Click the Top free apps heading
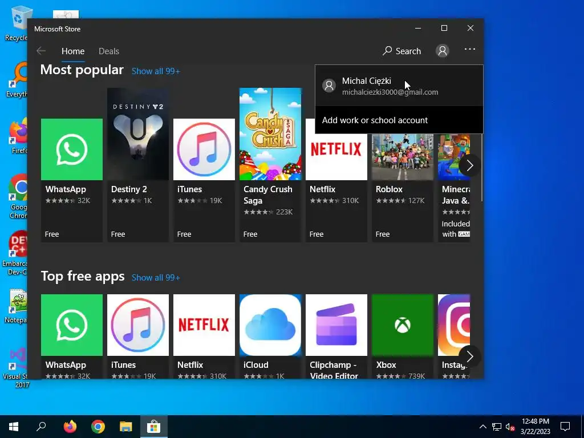 (83, 277)
